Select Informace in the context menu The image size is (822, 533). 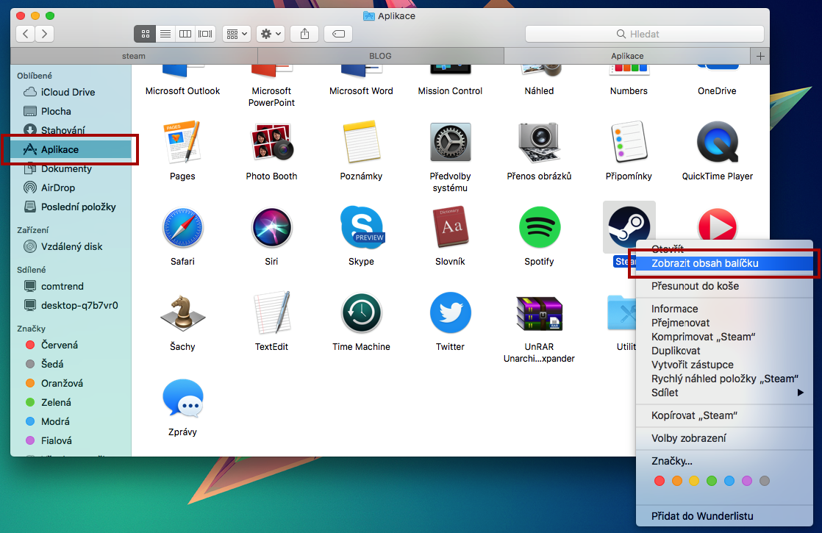724,309
